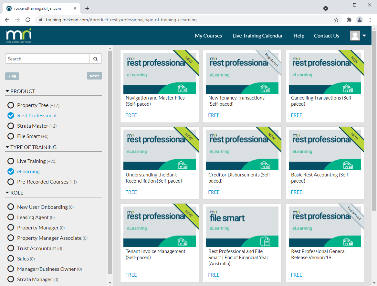This screenshot has width=377, height=286.
Task: Select the Strata Manager role filter
Action: click(11, 279)
